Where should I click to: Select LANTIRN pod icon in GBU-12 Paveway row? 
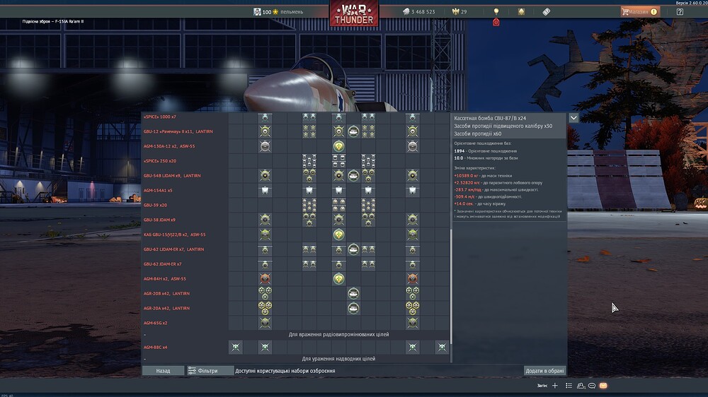[353, 131]
